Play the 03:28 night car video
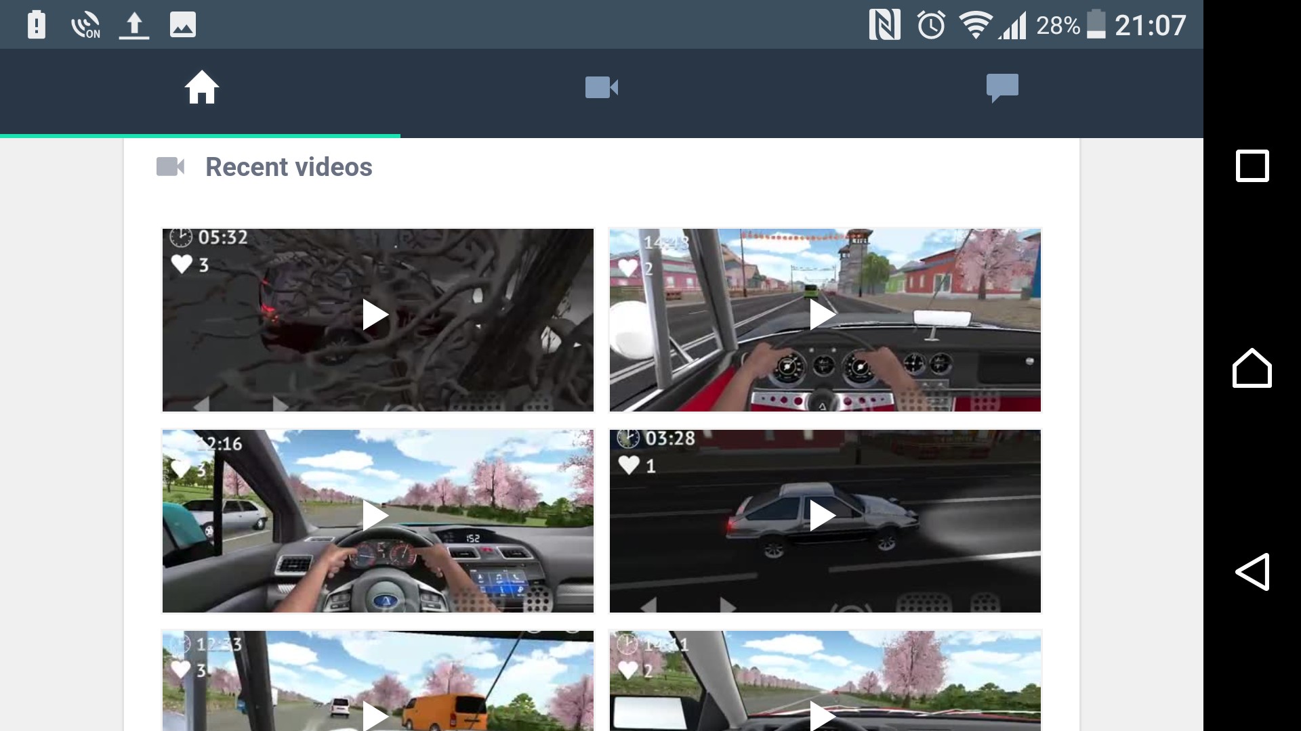1301x731 pixels. click(823, 516)
